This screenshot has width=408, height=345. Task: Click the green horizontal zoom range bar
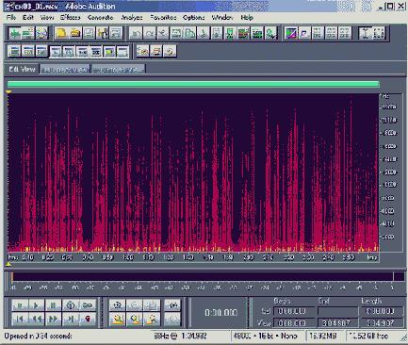193,84
